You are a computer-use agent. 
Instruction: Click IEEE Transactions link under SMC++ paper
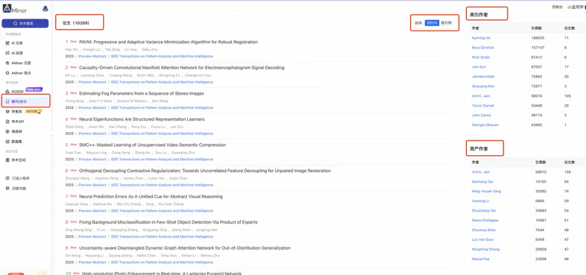(162, 159)
